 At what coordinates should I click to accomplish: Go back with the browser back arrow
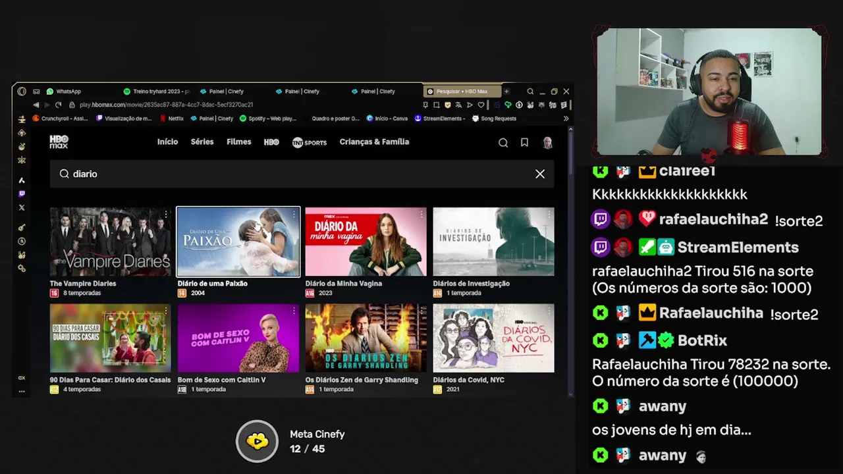[x=36, y=105]
